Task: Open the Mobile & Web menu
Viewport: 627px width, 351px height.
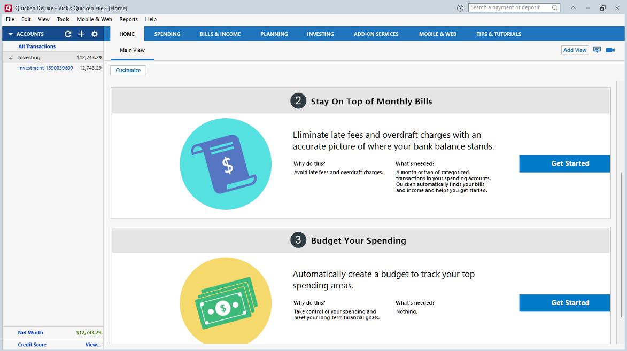Action: pos(95,19)
